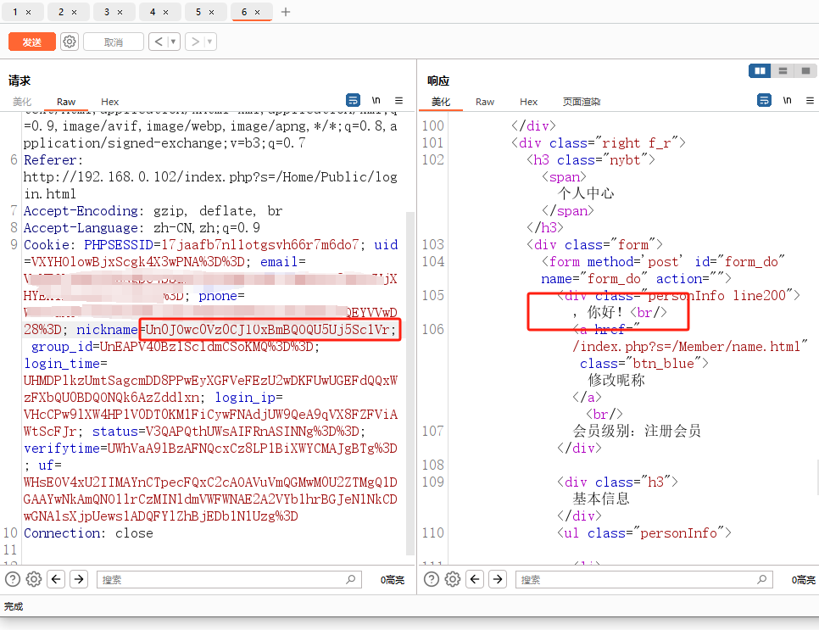
Task: Switch to Repeater tab 3
Action: [107, 12]
